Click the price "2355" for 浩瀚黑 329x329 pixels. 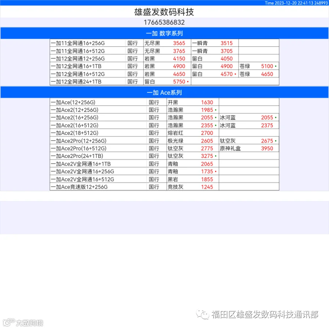coord(207,125)
